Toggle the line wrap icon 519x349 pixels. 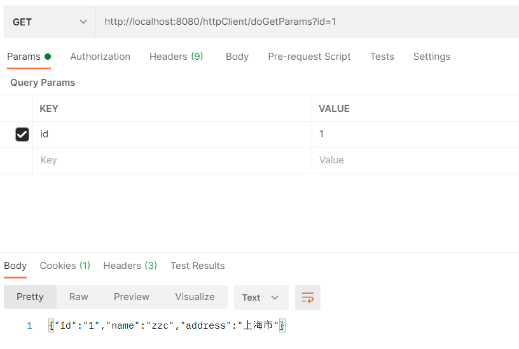tap(307, 298)
